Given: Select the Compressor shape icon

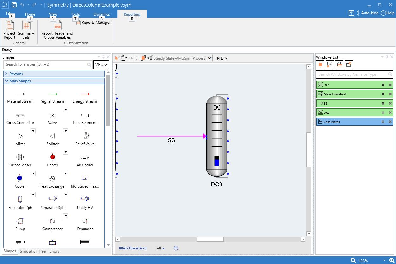Looking at the screenshot, I should coord(53,221).
